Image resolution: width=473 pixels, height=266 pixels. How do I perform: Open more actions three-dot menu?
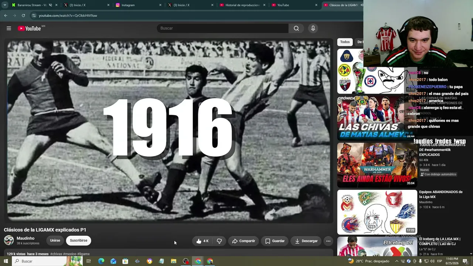coord(328,241)
